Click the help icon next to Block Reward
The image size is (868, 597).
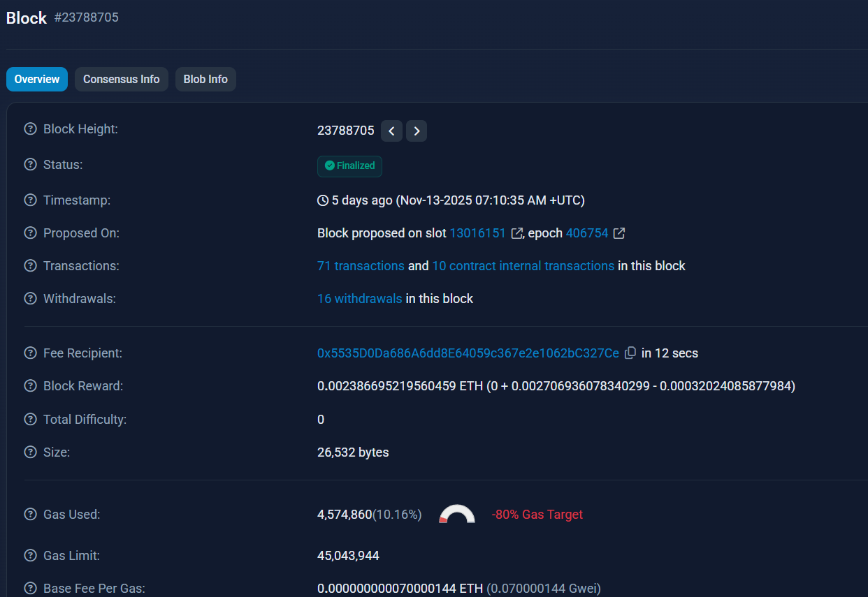pyautogui.click(x=29, y=385)
